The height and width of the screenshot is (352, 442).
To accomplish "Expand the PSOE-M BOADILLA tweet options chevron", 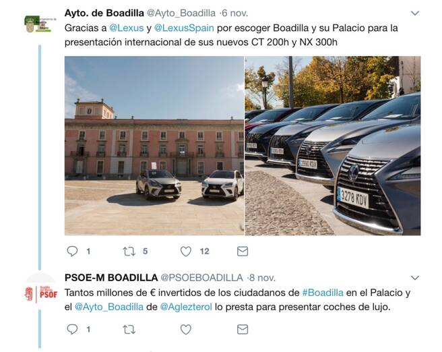I will [x=415, y=278].
